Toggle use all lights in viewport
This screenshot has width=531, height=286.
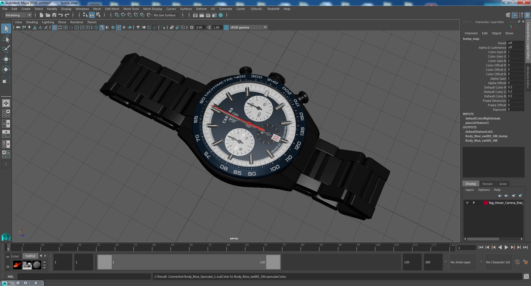(124, 27)
